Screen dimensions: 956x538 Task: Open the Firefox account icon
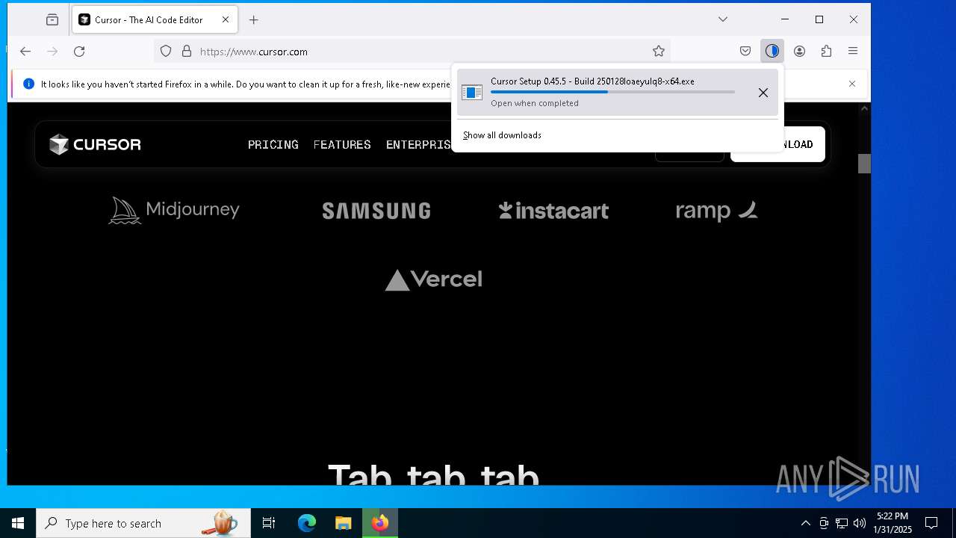click(799, 52)
